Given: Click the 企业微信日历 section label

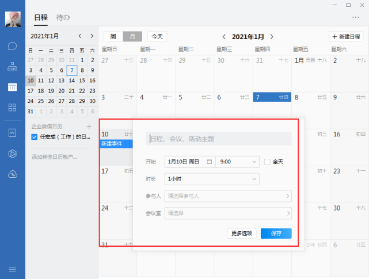Looking at the screenshot, I should [x=47, y=127].
